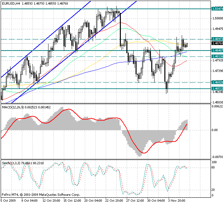This screenshot has width=223, height=203.
Task: Click the current price label 1.48768
Action: coord(217,43)
